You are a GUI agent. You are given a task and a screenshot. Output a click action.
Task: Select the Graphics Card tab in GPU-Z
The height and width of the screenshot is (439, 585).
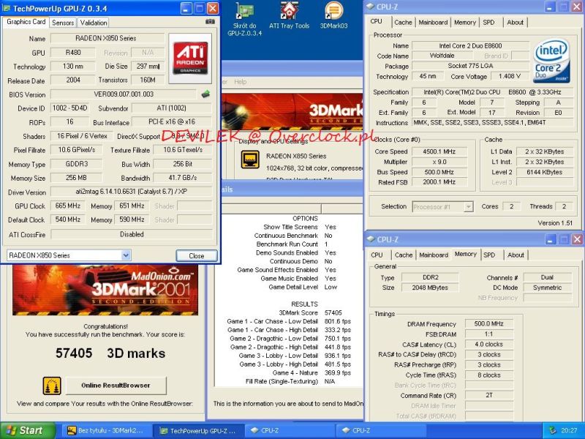point(26,22)
